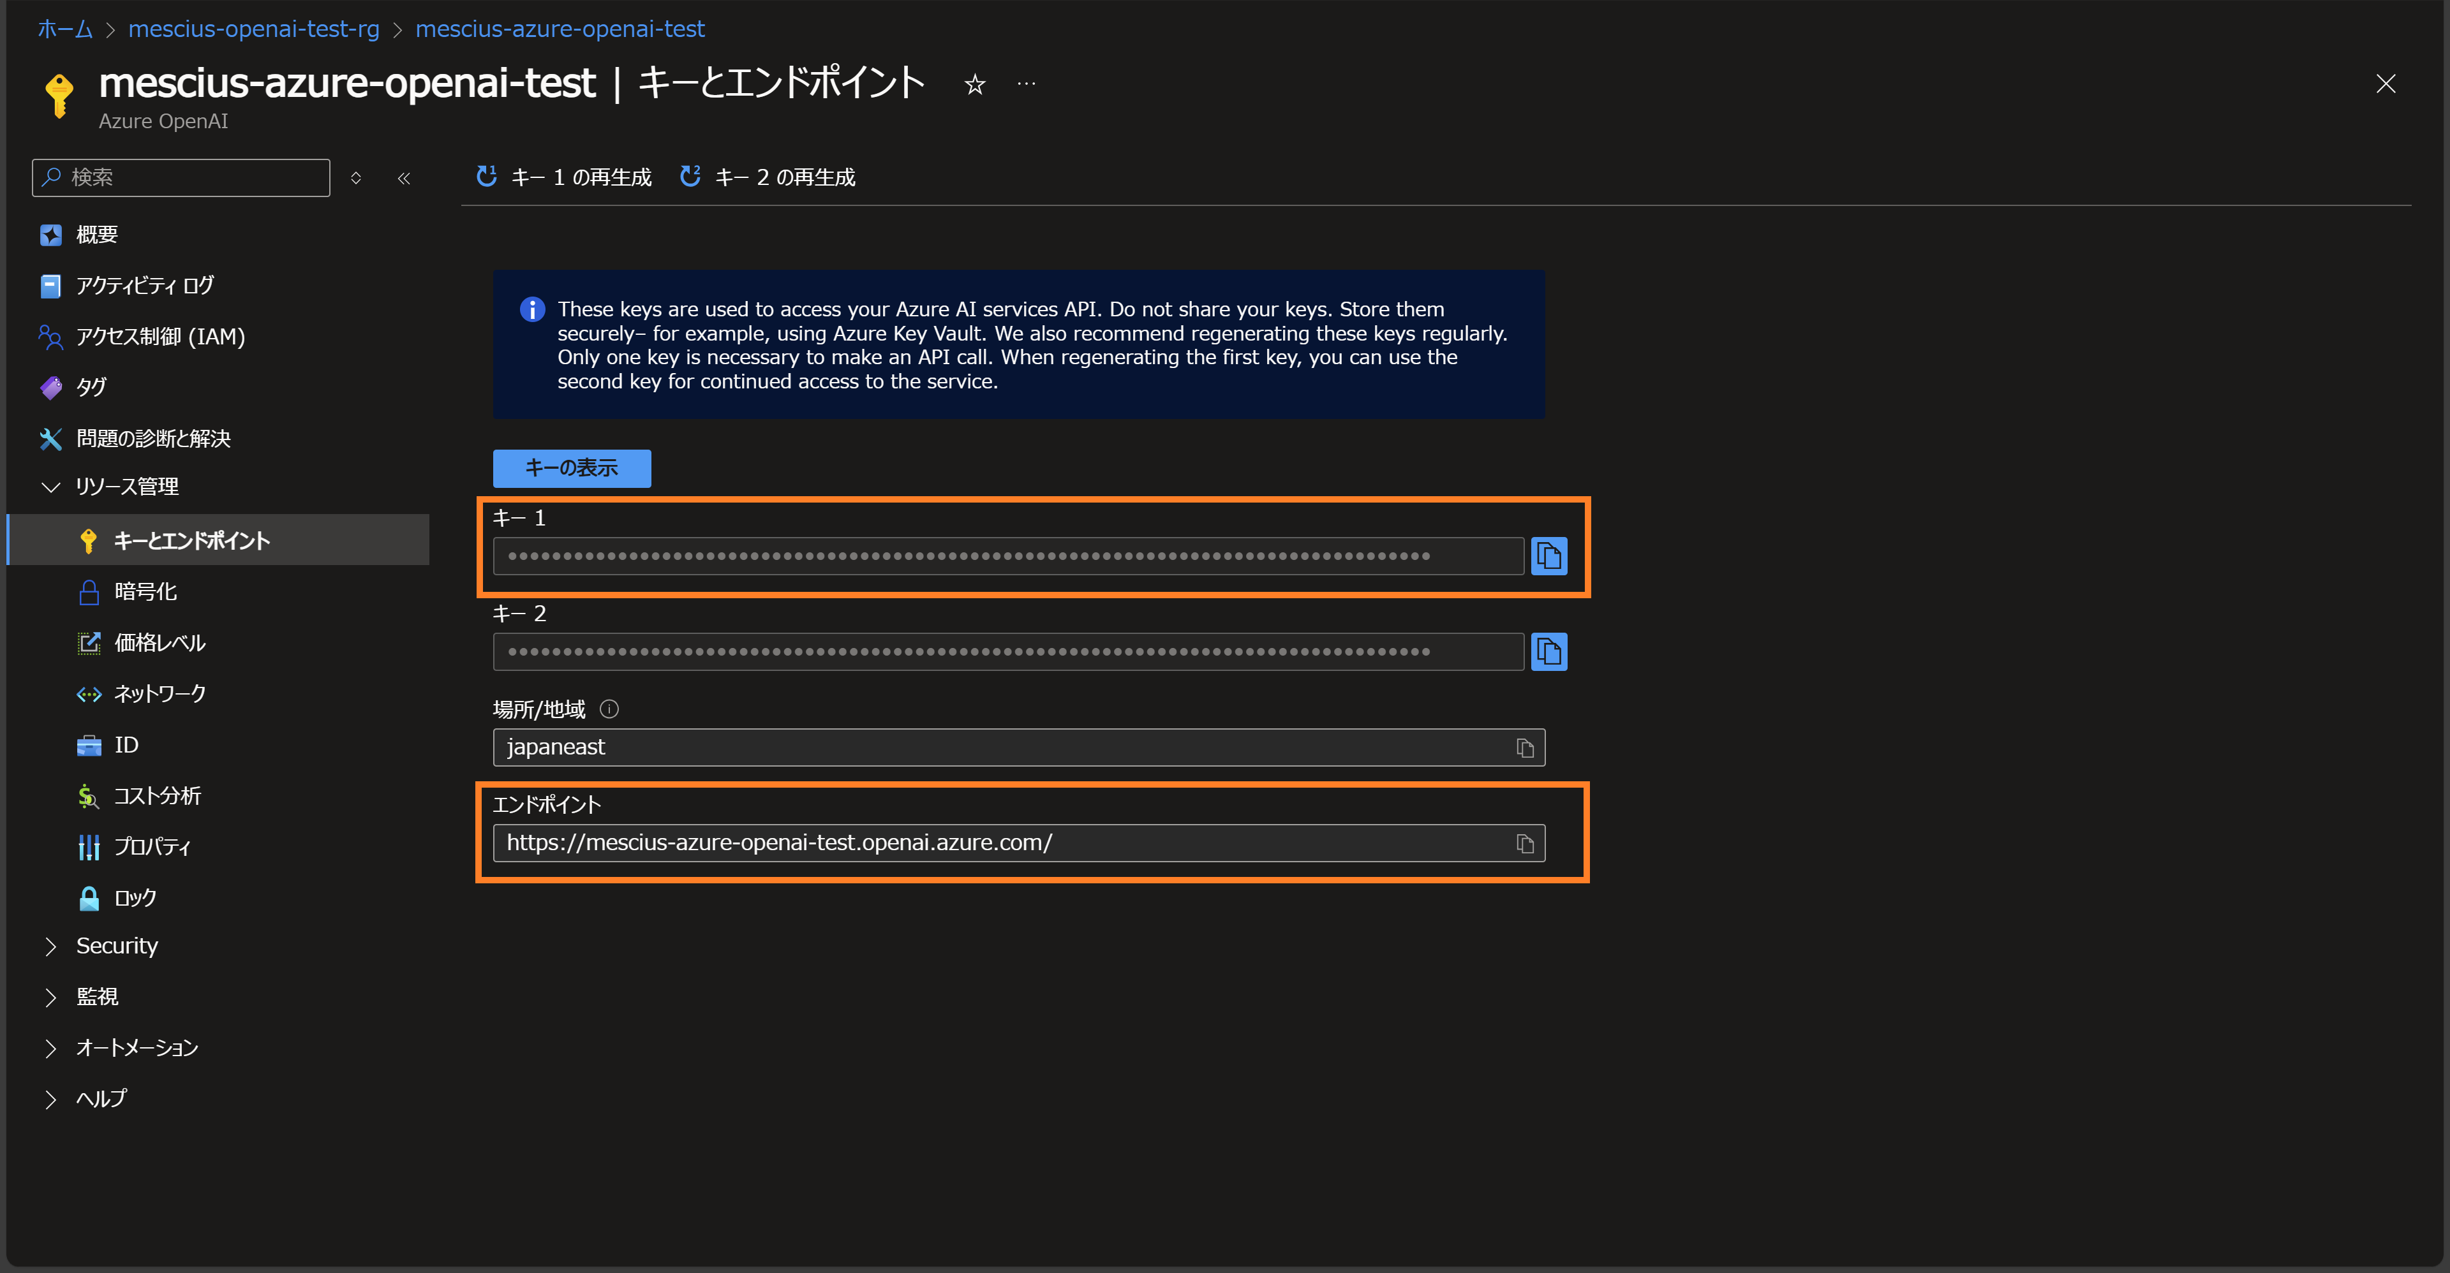Click the Azure OpenAI subtitle text
This screenshot has width=2450, height=1273.
point(163,122)
